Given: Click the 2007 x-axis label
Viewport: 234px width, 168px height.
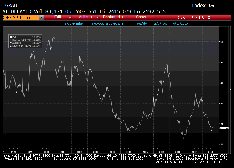Looking at the screenshot, I should click(162, 152).
